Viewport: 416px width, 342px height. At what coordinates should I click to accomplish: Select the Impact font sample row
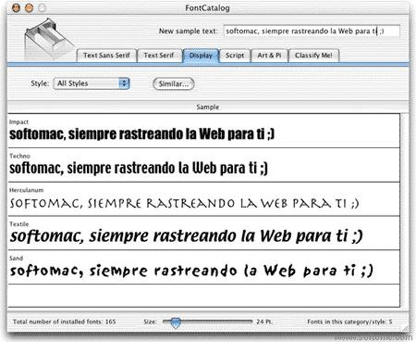204,131
